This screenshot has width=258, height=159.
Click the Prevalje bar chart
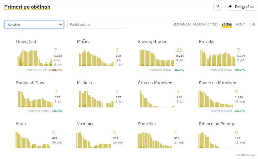[217, 58]
